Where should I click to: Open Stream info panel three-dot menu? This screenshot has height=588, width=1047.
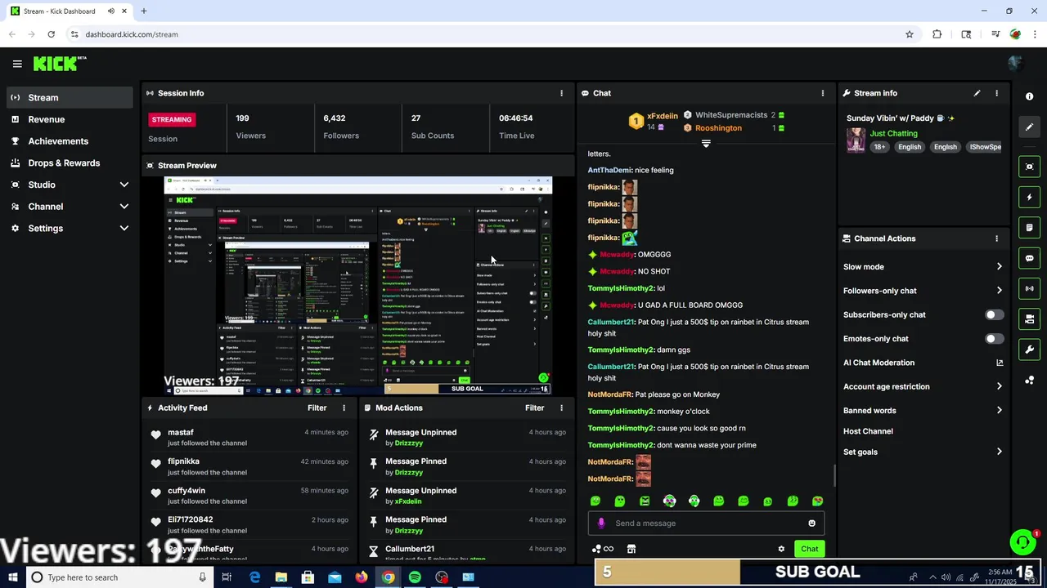click(x=996, y=93)
